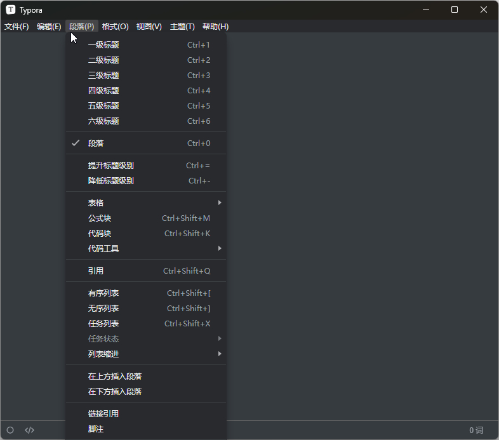The width and height of the screenshot is (499, 440).
Task: Click the Typora app logo icon
Action: [x=11, y=10]
